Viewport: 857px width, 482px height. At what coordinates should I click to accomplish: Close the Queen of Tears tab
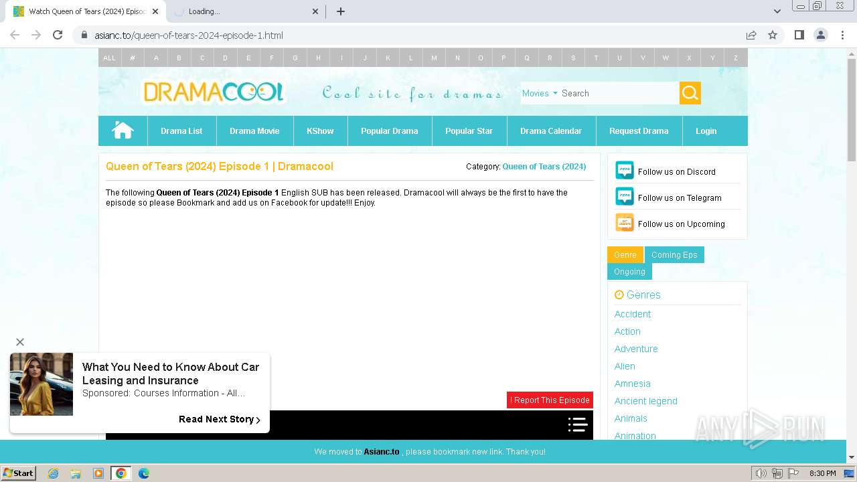point(155,11)
